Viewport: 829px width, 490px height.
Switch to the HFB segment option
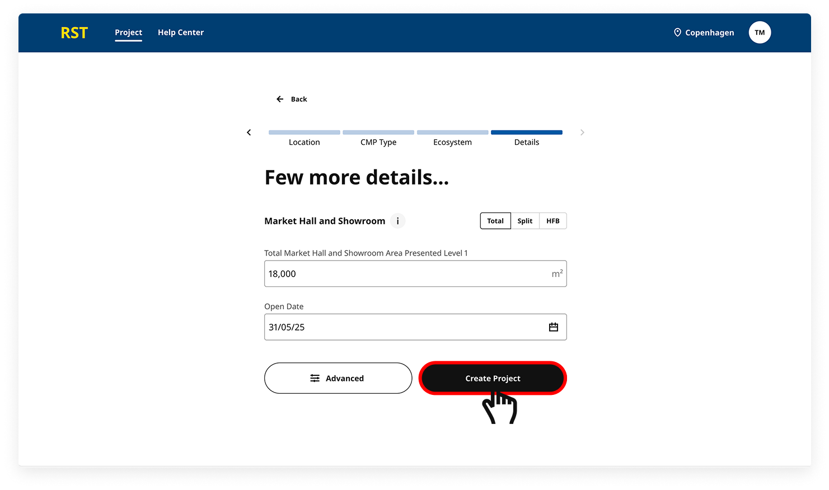coord(552,221)
